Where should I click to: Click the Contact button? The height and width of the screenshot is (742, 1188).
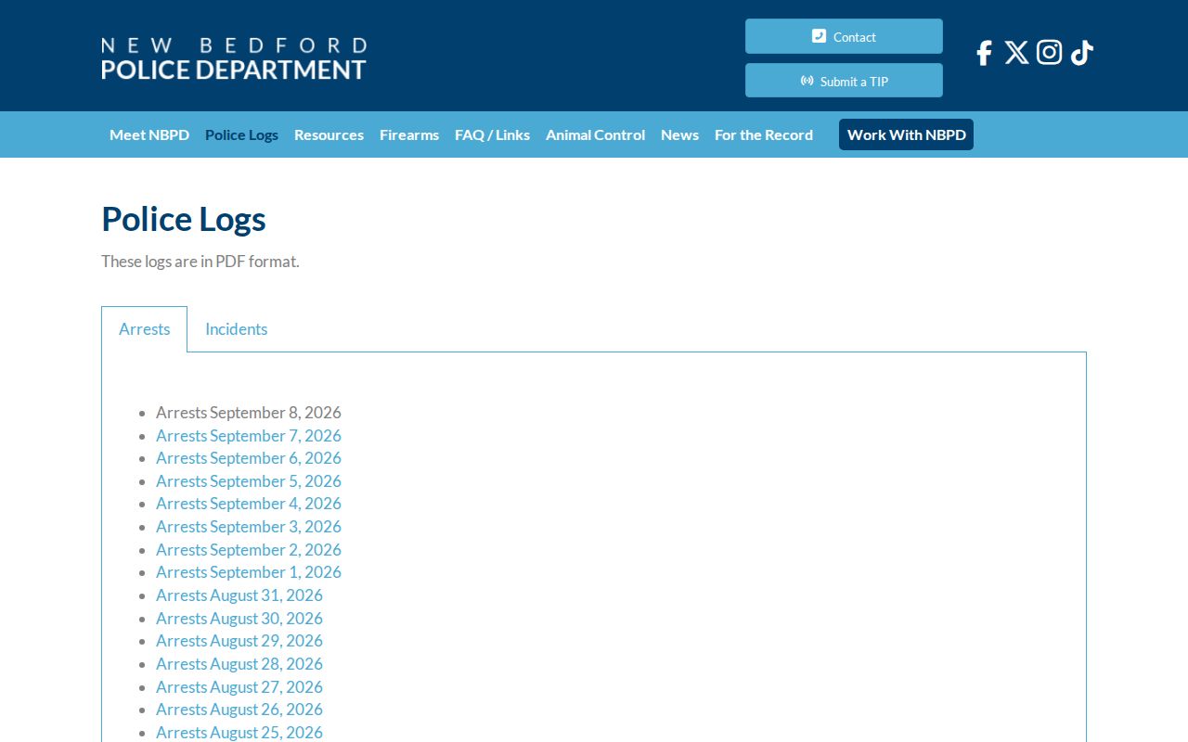pyautogui.click(x=844, y=36)
